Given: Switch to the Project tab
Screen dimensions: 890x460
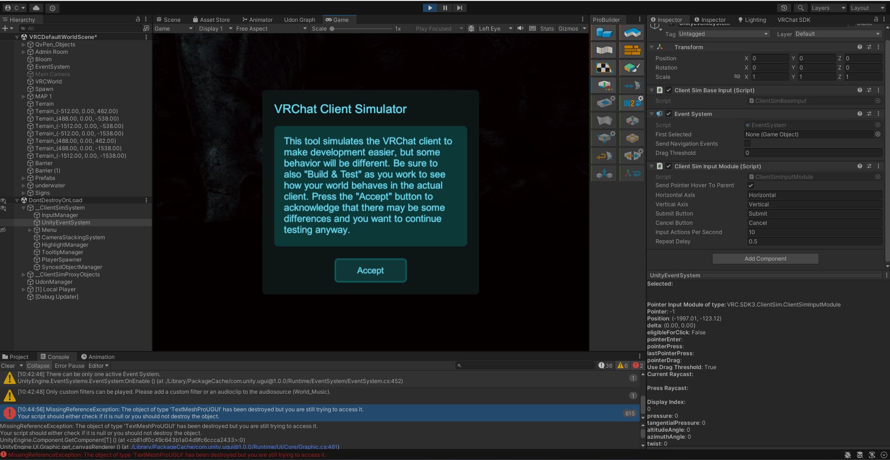Looking at the screenshot, I should pos(15,357).
